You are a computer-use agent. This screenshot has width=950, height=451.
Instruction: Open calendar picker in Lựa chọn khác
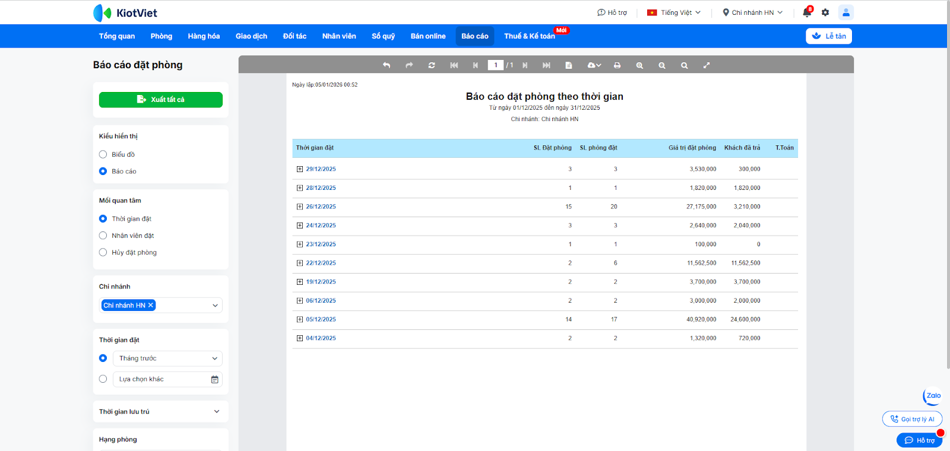[215, 379]
